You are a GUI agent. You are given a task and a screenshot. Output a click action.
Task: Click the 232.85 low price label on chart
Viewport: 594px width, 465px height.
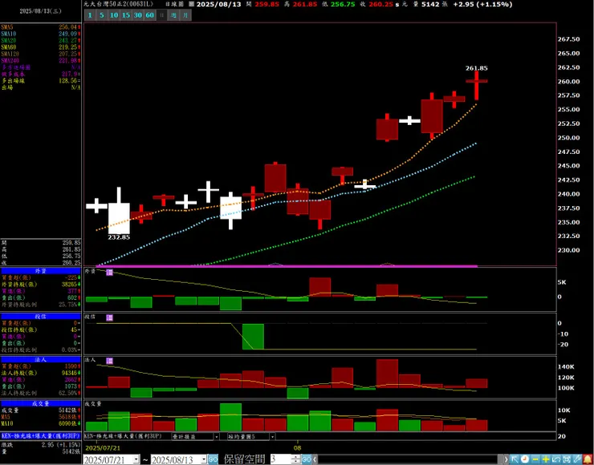(119, 237)
